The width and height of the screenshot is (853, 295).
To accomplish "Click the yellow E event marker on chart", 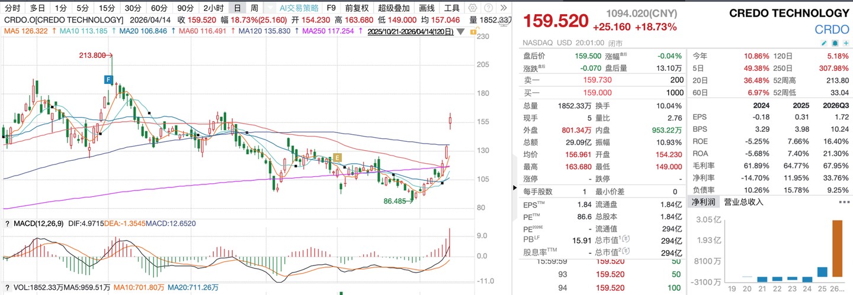I will tap(338, 157).
